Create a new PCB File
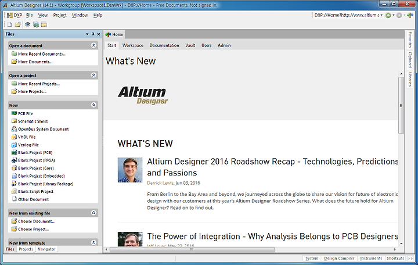The width and height of the screenshot is (418, 265). [26, 113]
